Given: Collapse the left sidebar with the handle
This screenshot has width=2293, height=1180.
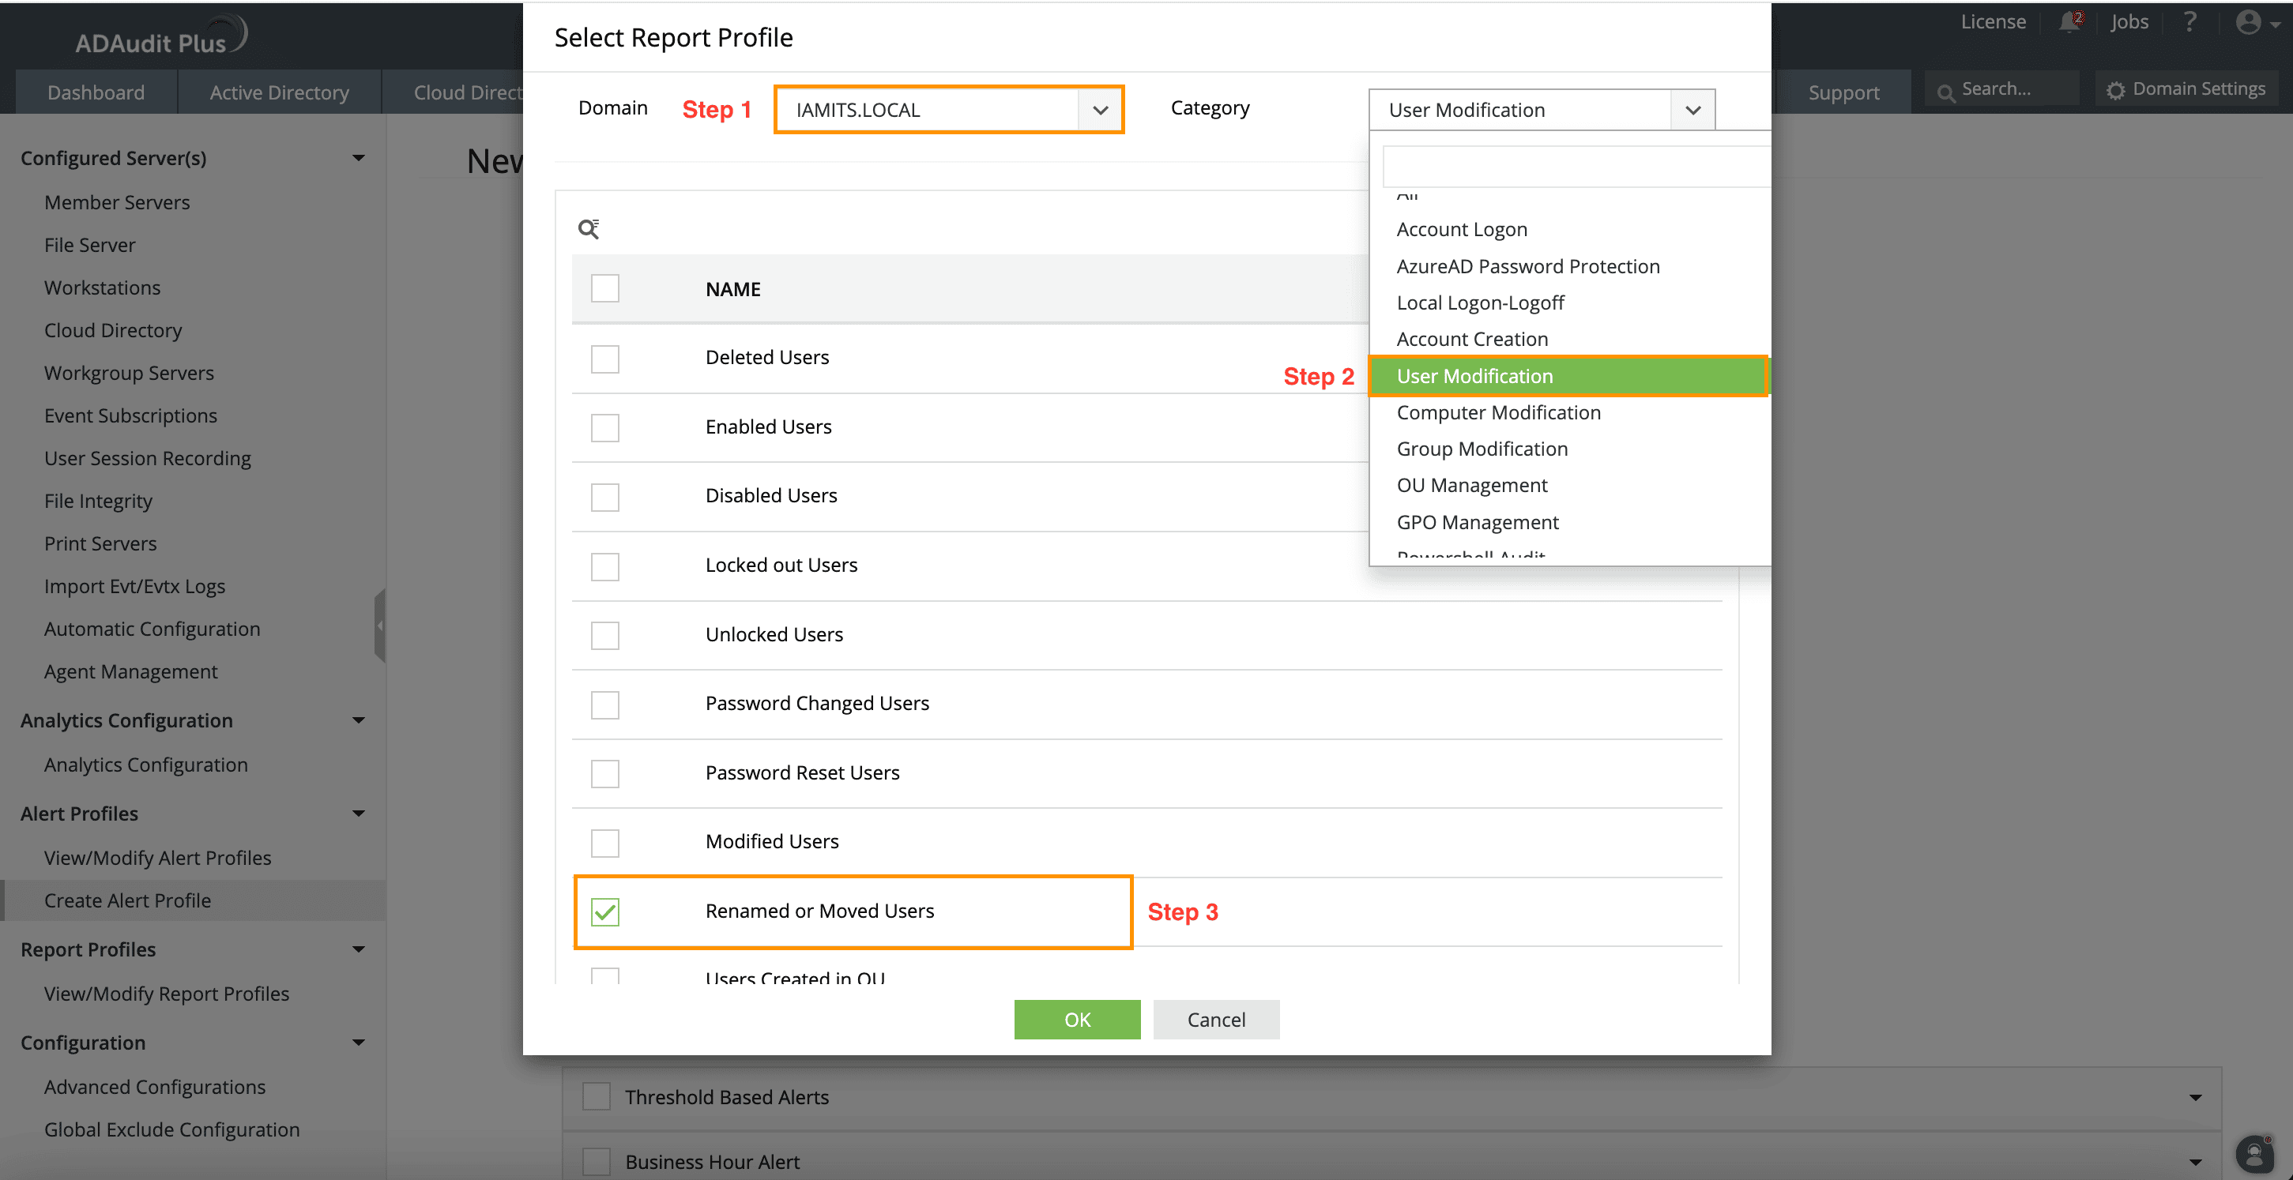Looking at the screenshot, I should [380, 626].
